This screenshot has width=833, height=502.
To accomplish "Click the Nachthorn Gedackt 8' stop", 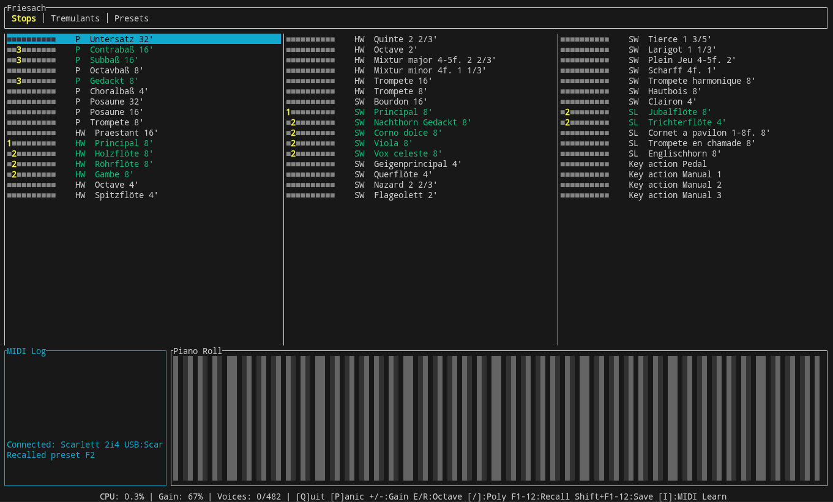I will coord(420,122).
